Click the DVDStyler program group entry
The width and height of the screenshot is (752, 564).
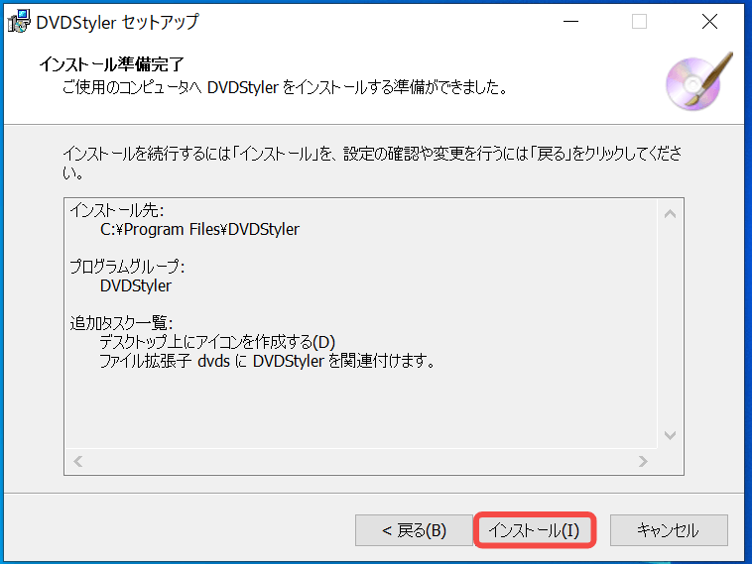tap(136, 286)
